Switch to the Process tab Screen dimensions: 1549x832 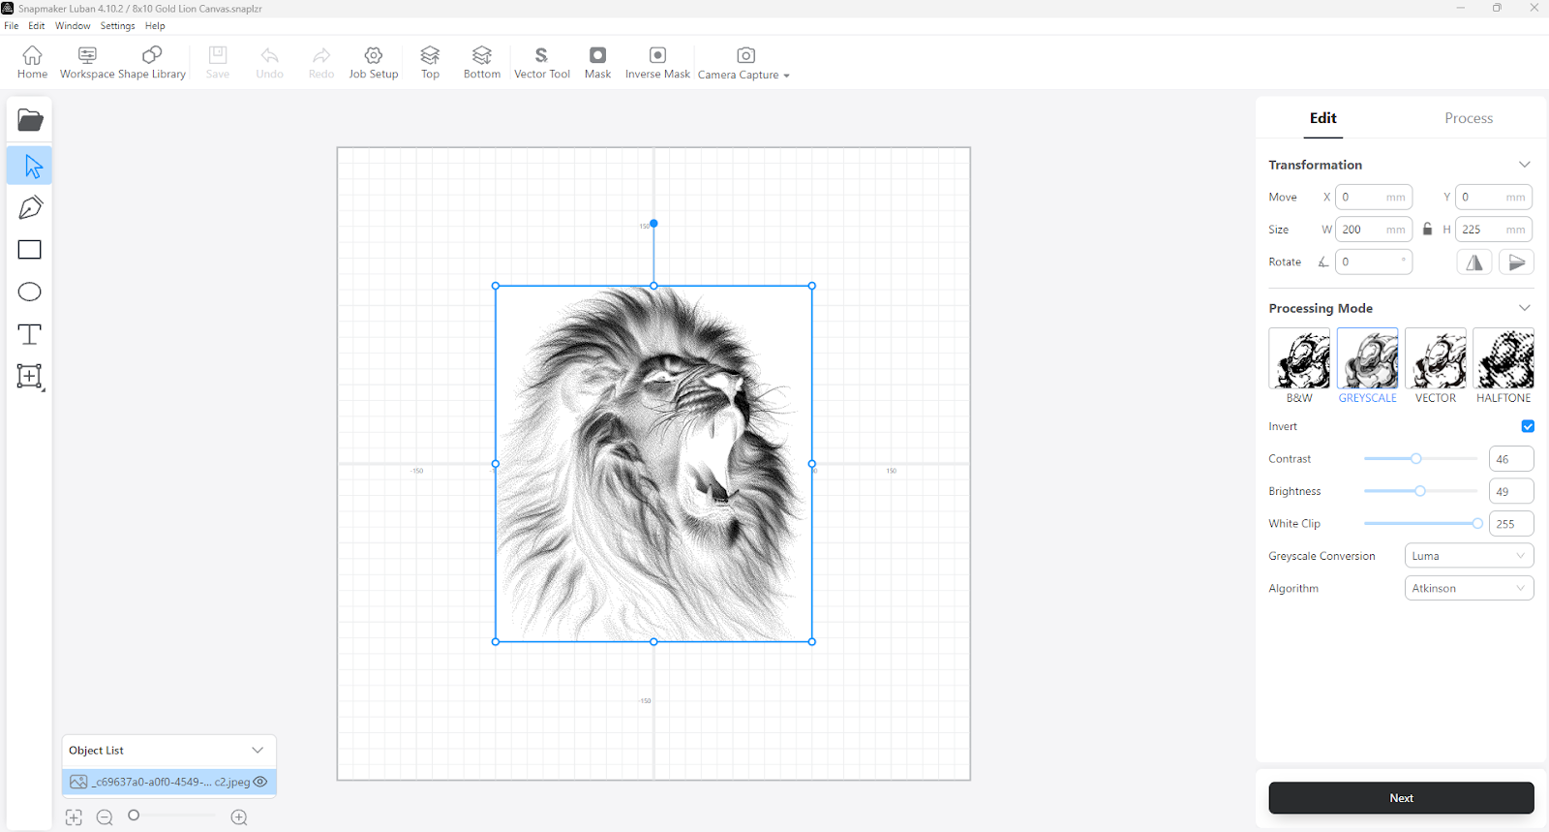[1469, 118]
